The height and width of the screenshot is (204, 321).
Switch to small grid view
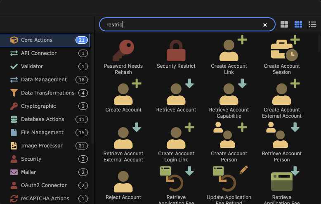pos(298,25)
